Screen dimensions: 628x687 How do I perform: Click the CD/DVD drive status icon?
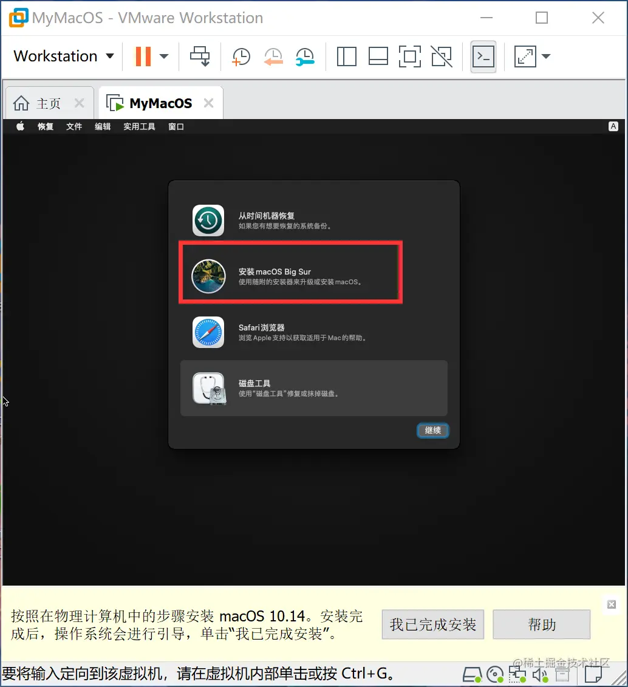tap(496, 675)
